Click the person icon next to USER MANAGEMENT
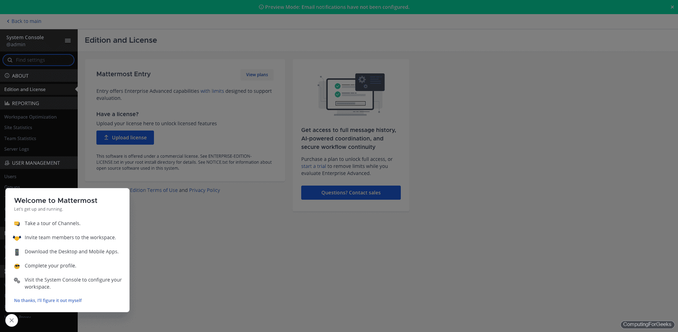The image size is (678, 332). pos(7,163)
